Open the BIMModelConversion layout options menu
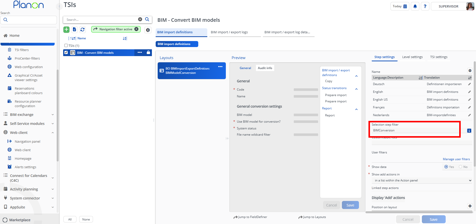 (x=220, y=67)
